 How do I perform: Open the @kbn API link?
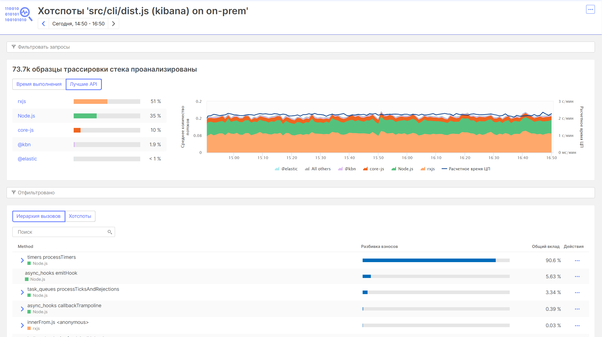tap(24, 145)
